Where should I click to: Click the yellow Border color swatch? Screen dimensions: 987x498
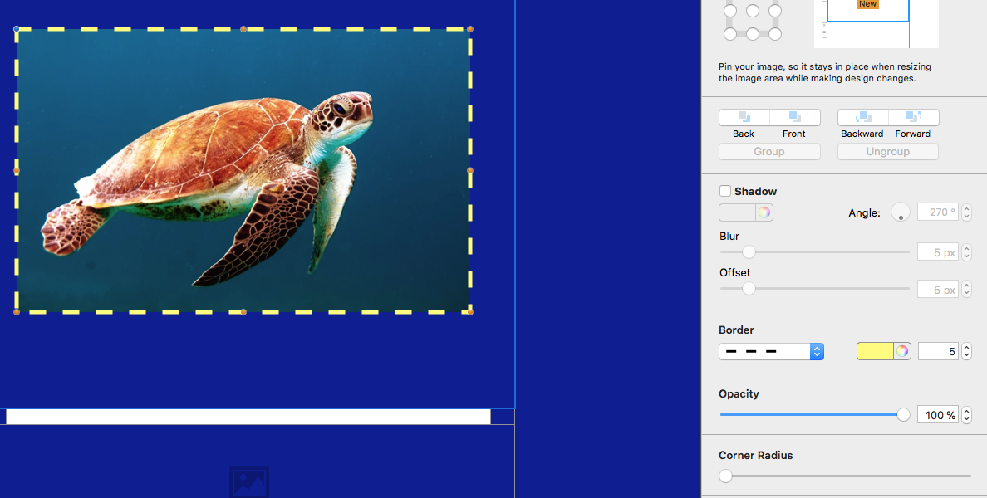point(875,351)
